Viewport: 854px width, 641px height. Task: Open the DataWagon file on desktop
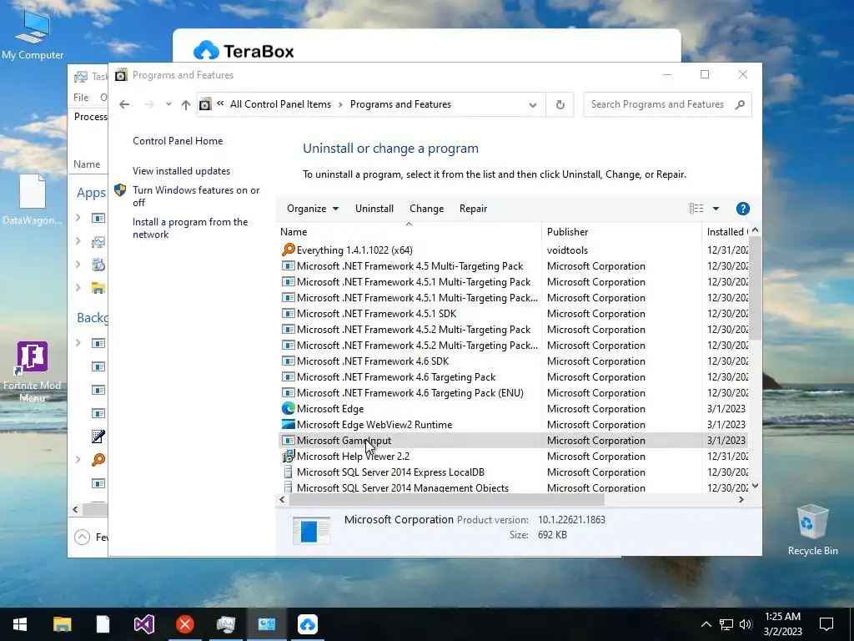point(33,199)
